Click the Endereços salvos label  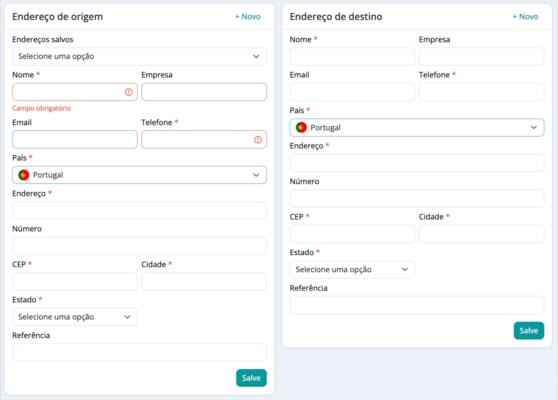point(43,40)
